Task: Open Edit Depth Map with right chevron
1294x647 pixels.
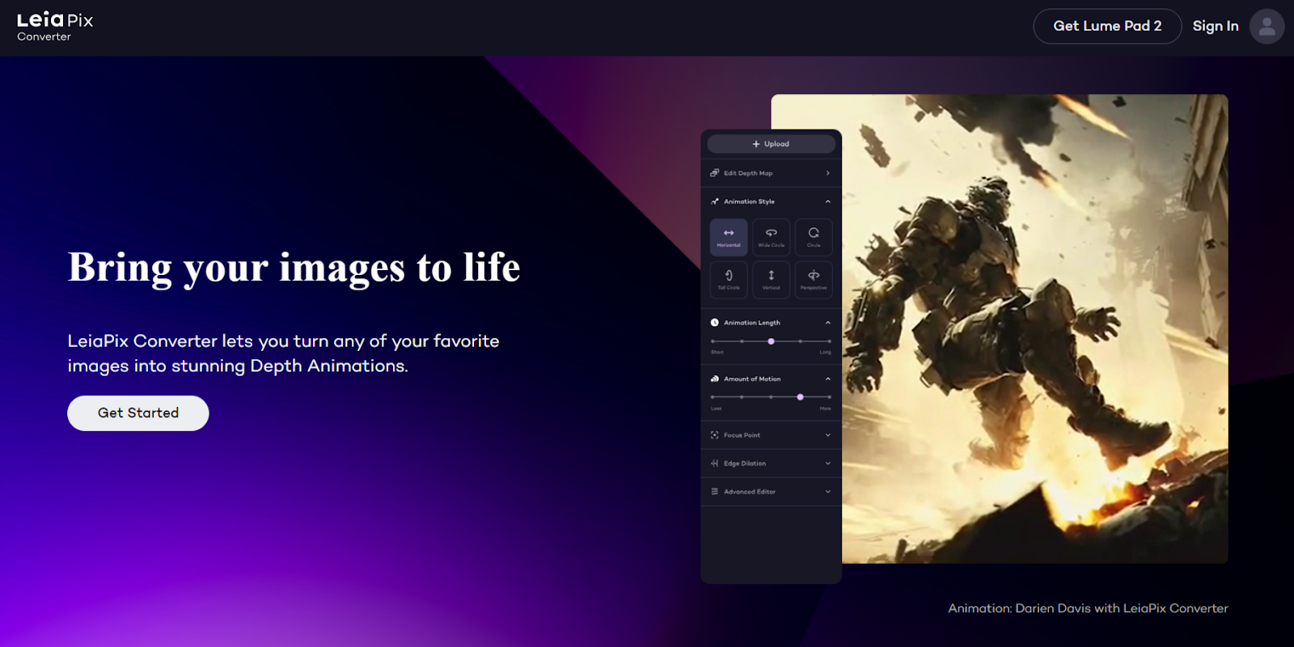Action: [x=827, y=173]
